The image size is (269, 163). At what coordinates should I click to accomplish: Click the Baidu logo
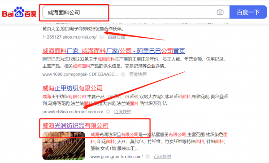19,12
